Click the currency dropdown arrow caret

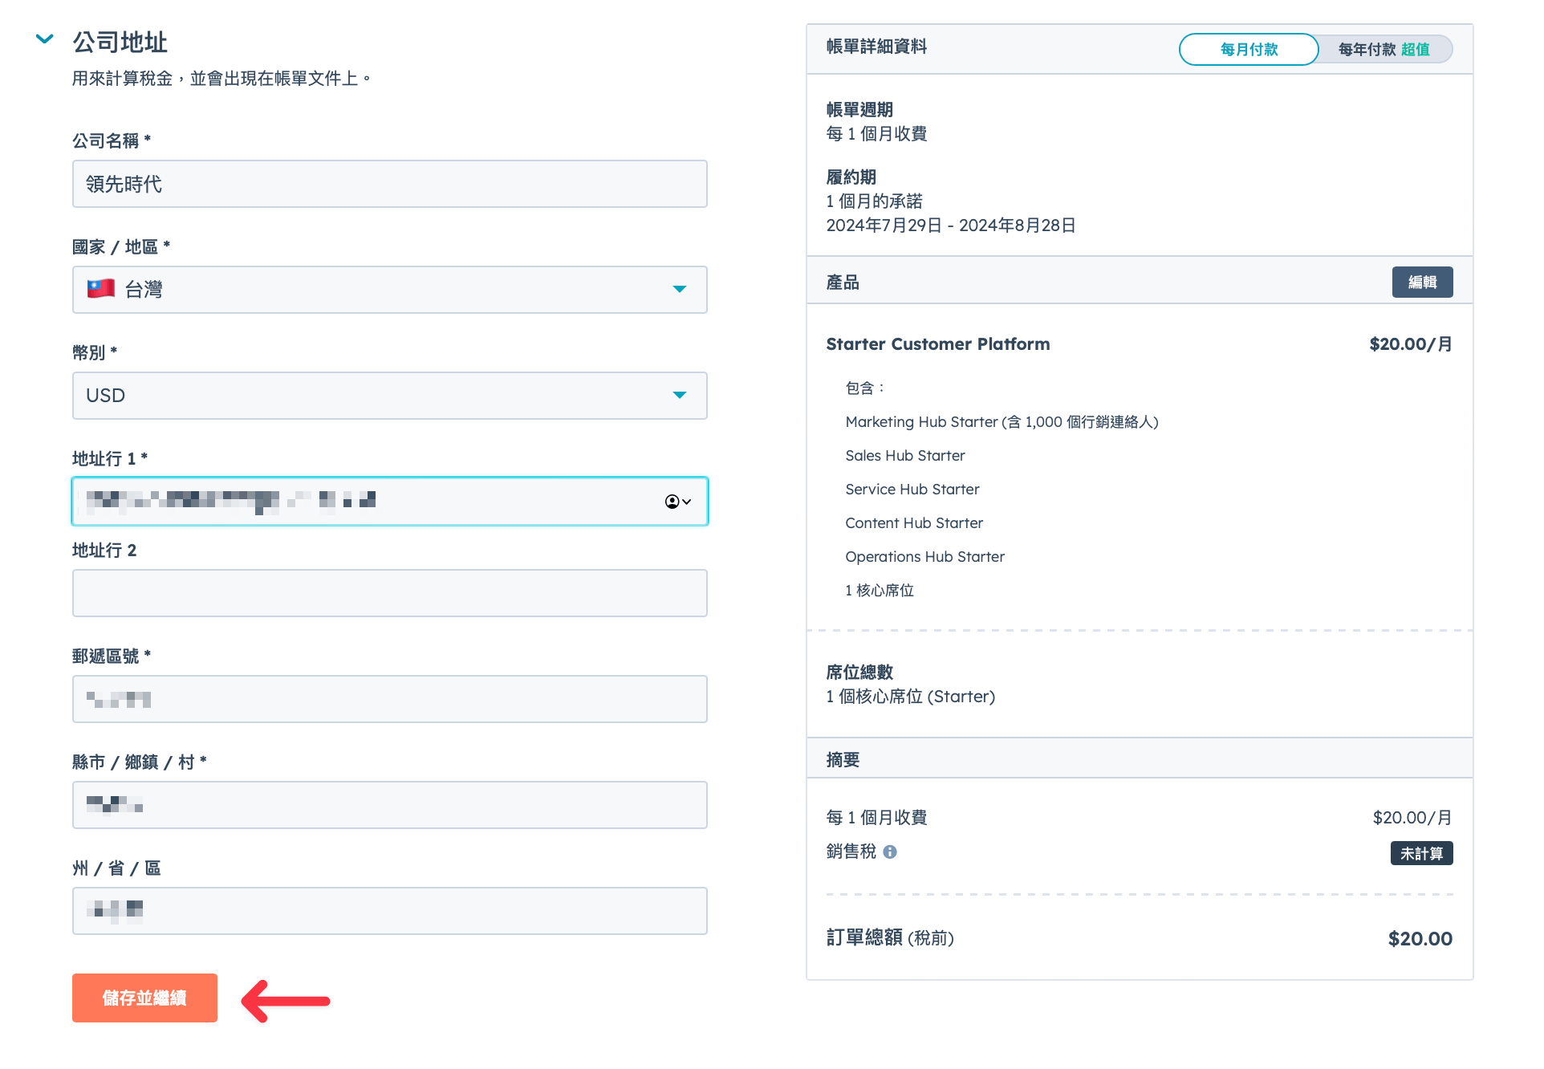tap(680, 395)
